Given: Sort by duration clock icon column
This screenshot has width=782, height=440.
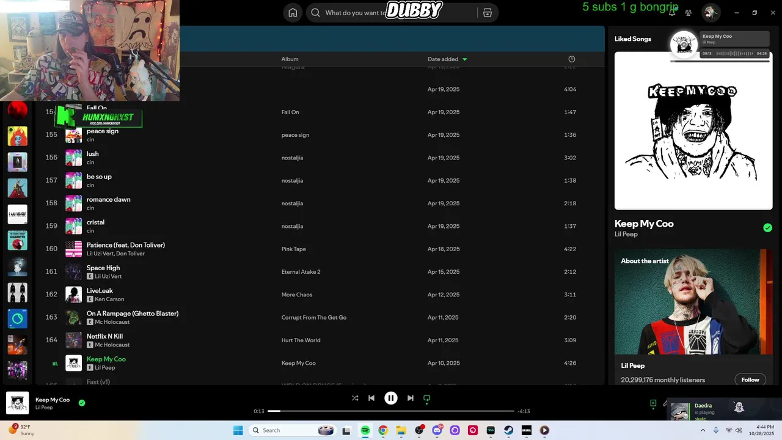Looking at the screenshot, I should pyautogui.click(x=572, y=59).
